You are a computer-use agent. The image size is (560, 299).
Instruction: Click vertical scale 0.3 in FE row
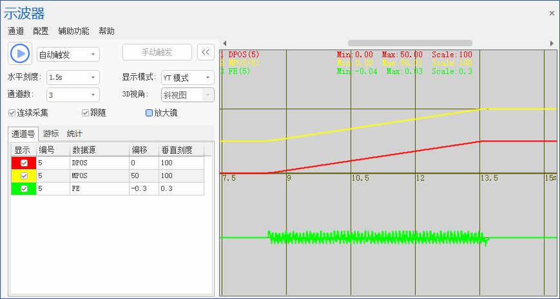pos(181,188)
